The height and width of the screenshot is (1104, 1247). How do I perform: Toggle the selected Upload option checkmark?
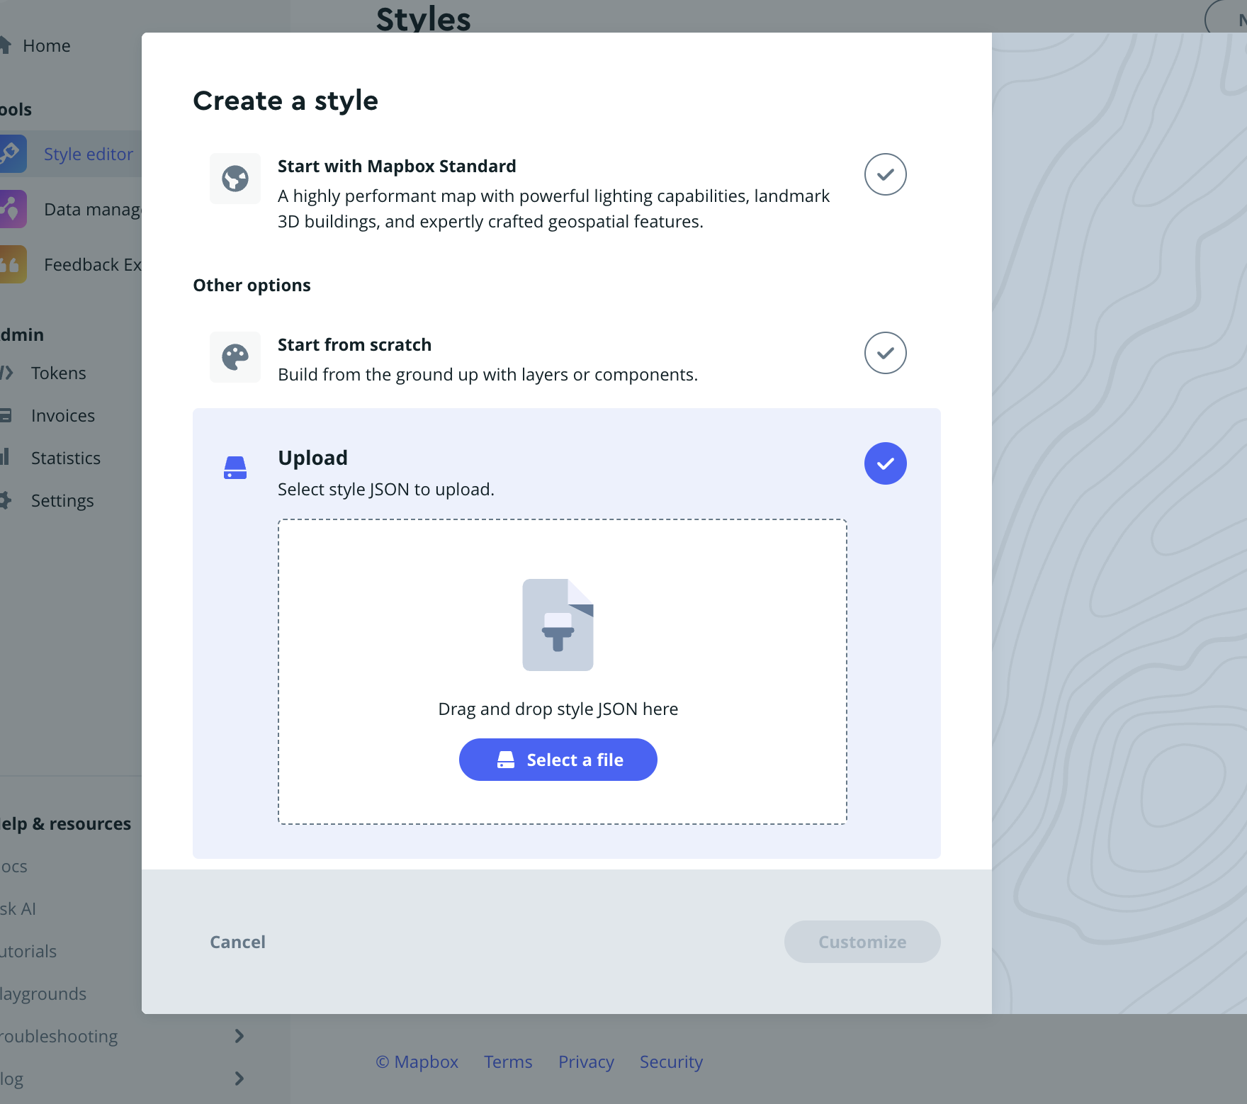[885, 463]
